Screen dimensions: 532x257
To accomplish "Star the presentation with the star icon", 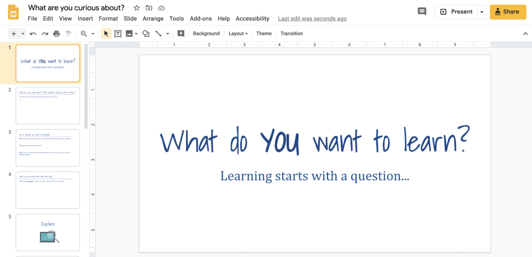I will pos(137,8).
